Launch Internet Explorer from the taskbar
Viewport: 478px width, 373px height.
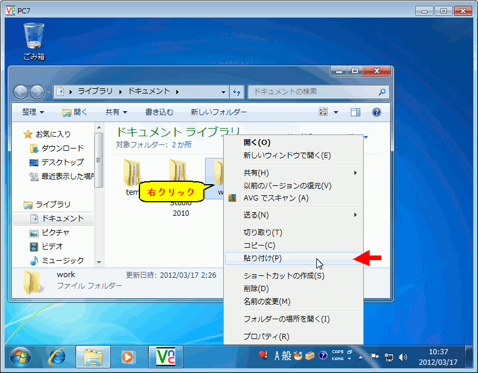point(58,357)
